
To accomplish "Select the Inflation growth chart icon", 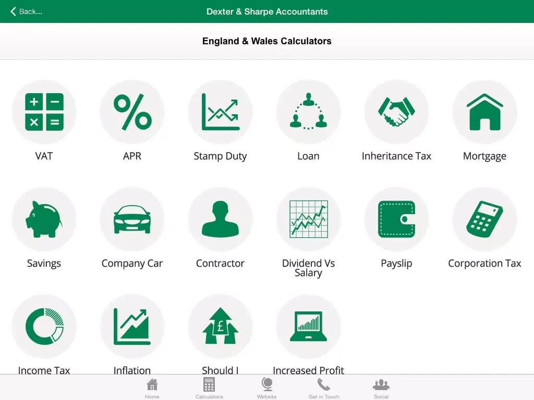I will coord(132,326).
